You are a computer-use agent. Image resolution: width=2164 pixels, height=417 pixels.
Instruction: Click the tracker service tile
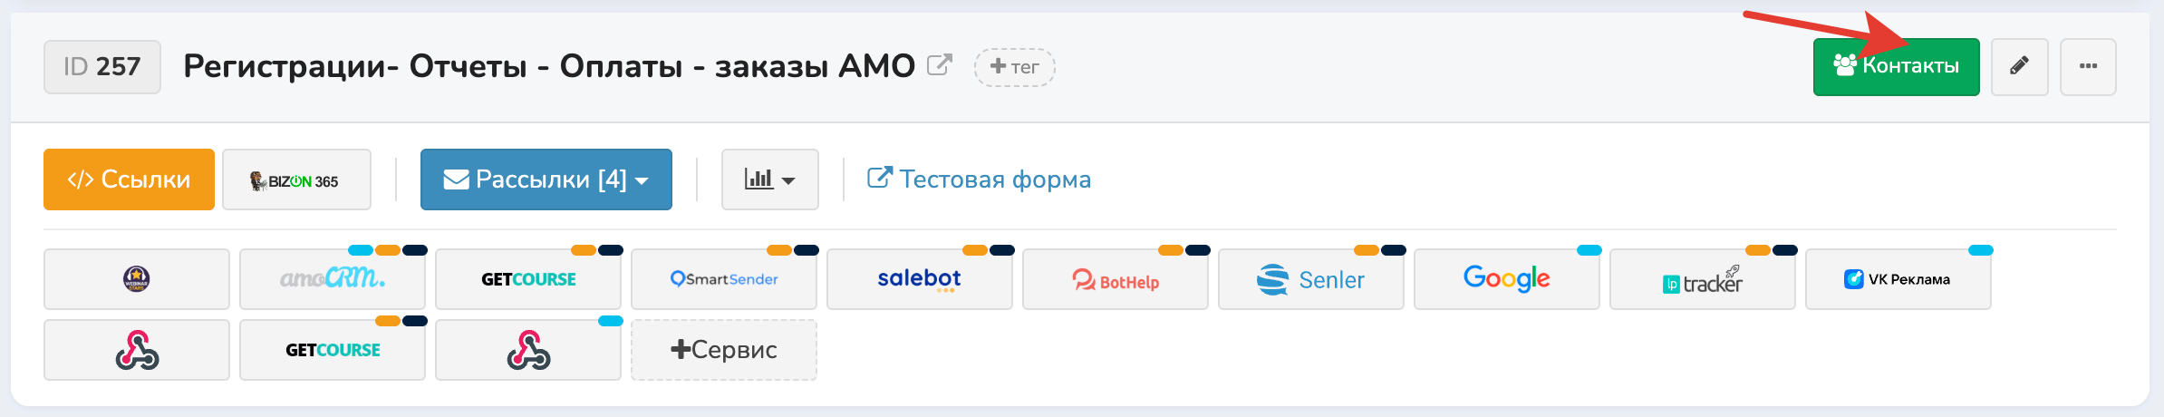pyautogui.click(x=1703, y=279)
